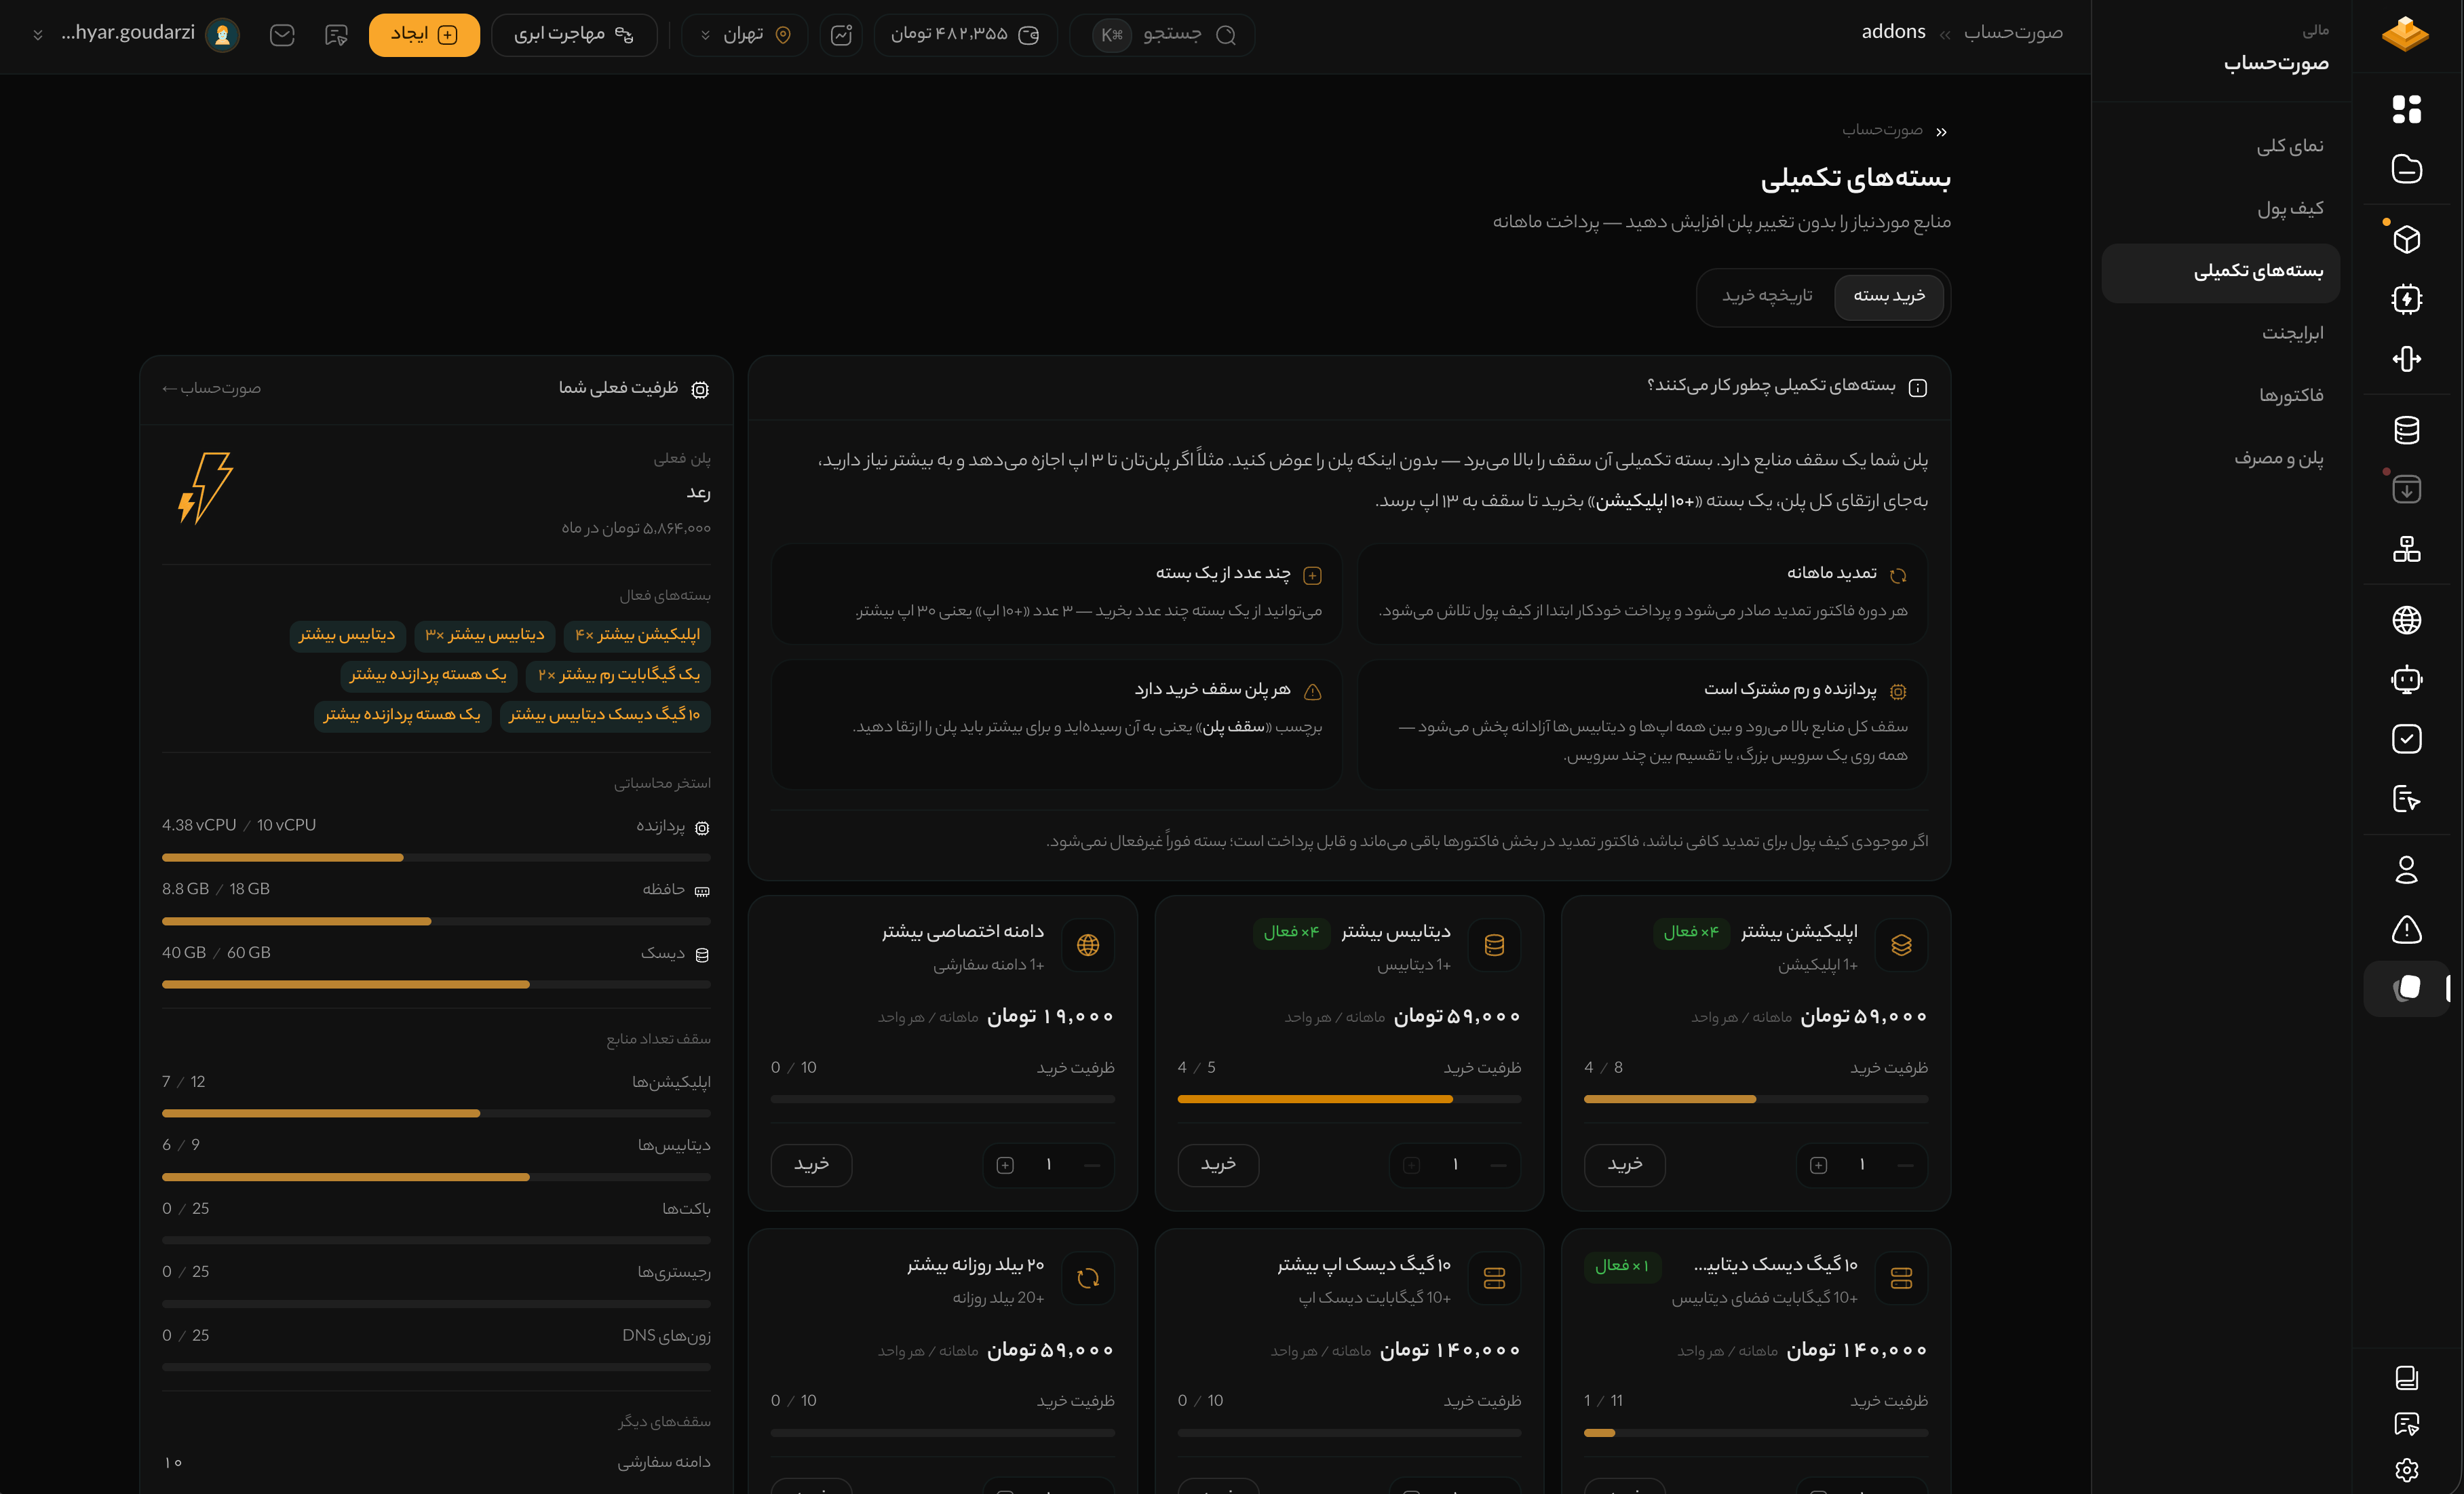Open the activity chart icon in the top bar
This screenshot has width=2464, height=1494.
pos(841,35)
